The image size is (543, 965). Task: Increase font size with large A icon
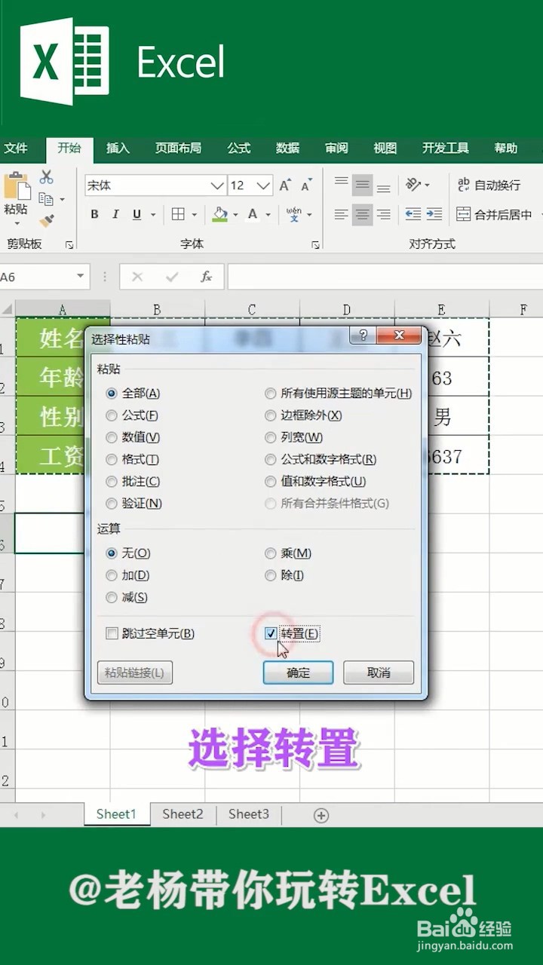coord(285,185)
